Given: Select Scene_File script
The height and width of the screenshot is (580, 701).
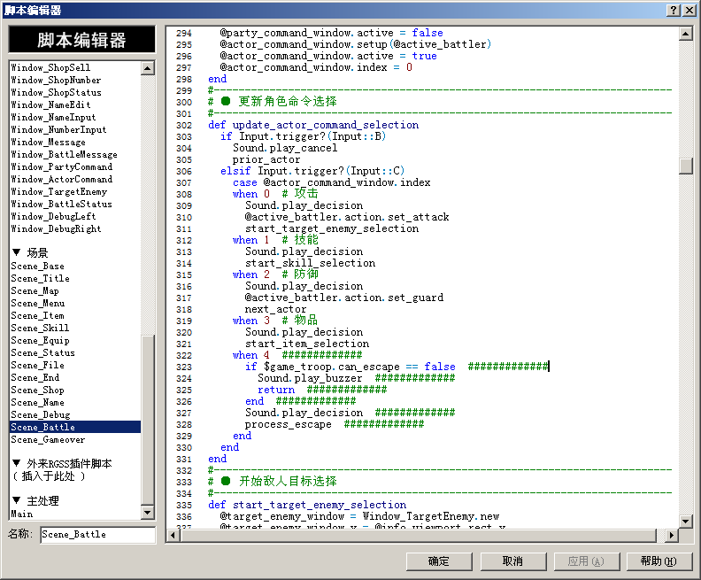Looking at the screenshot, I should [x=37, y=366].
